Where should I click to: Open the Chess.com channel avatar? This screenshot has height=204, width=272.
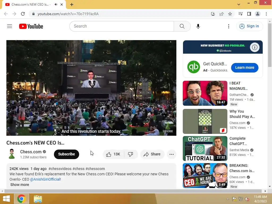[x=12, y=154]
